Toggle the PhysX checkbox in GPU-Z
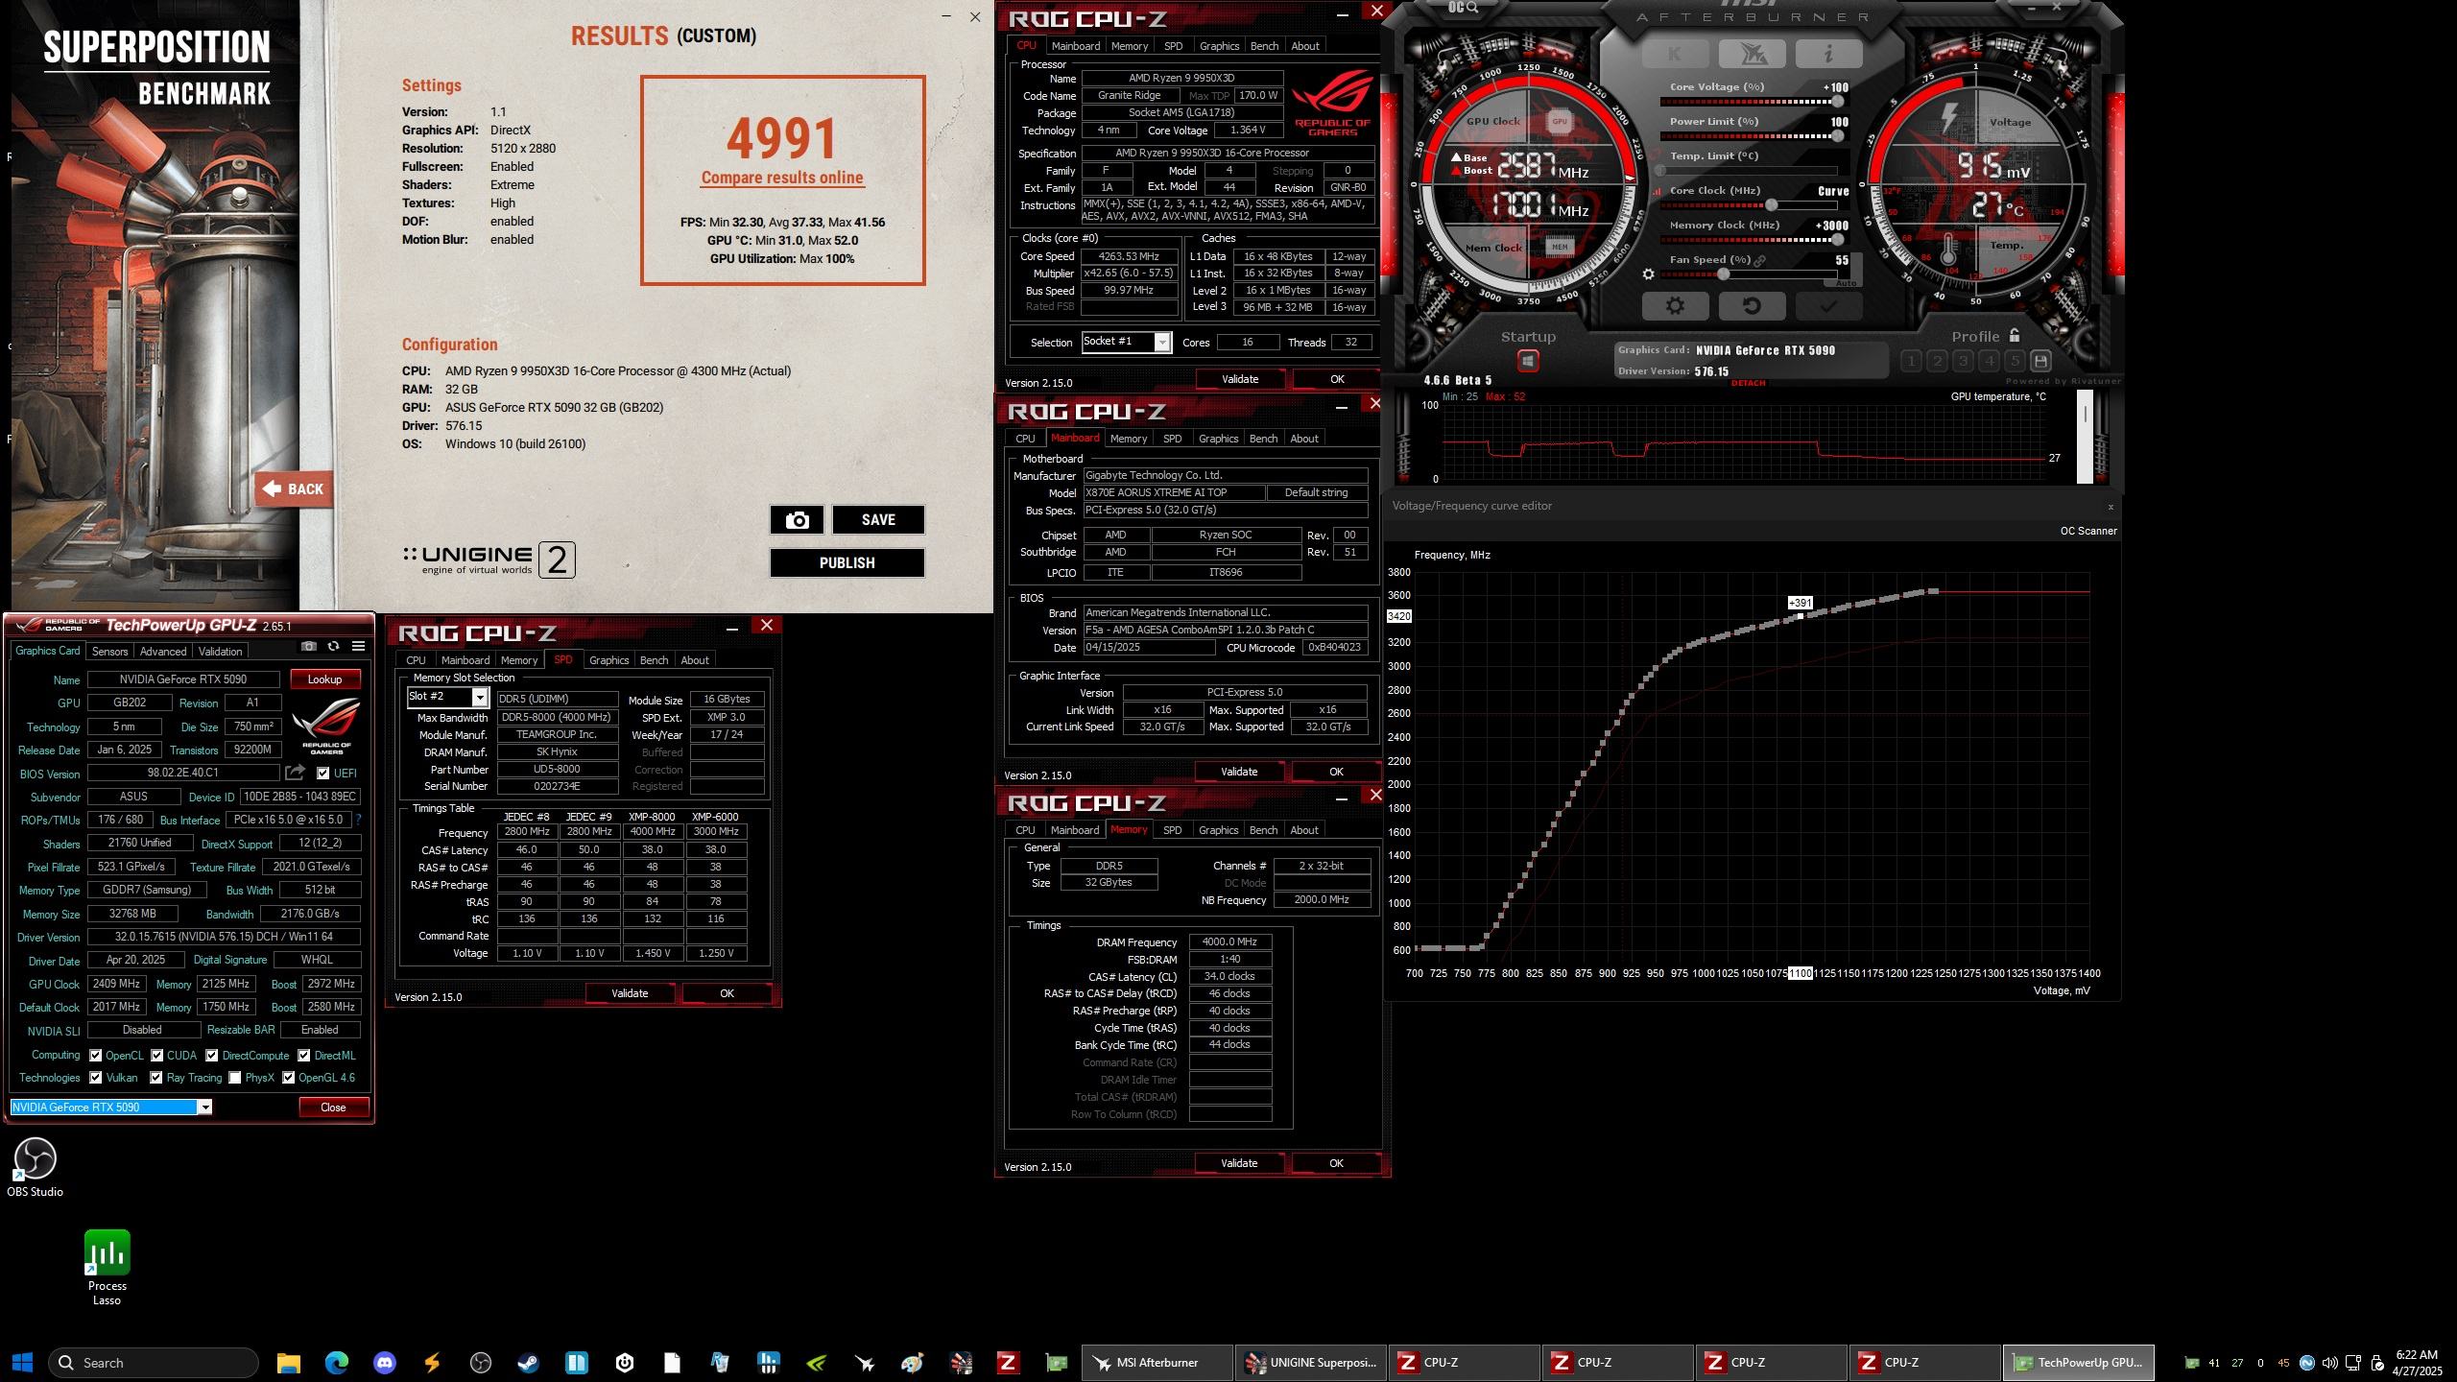The image size is (2457, 1382). coord(235,1078)
